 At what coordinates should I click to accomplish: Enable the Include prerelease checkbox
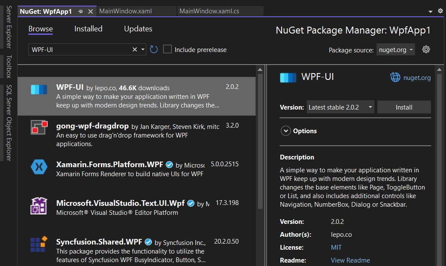click(167, 49)
